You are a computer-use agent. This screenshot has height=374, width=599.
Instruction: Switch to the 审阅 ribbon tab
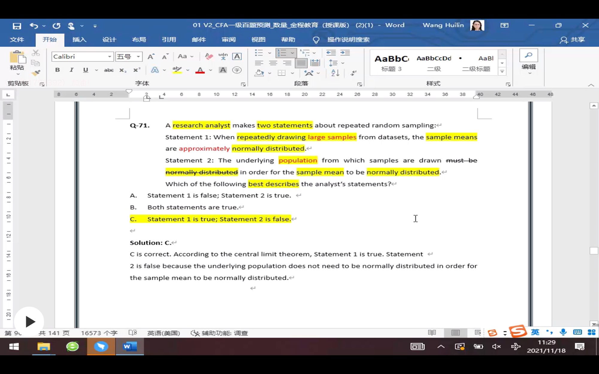pos(229,39)
